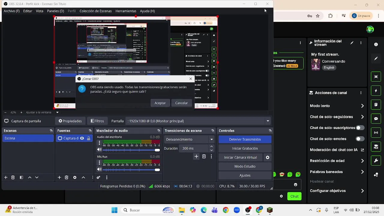The height and width of the screenshot is (216, 384).
Task: Zoom in the preview with the plus icon
Action: coord(21,112)
